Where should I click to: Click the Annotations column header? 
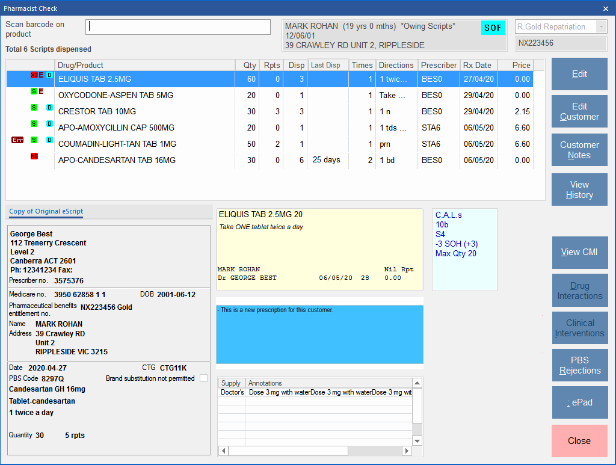tap(329, 383)
